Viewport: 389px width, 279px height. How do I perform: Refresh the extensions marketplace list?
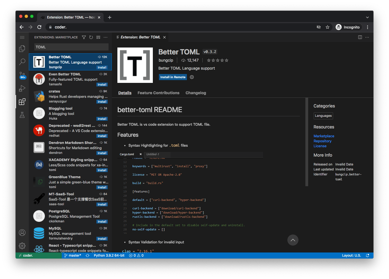[91, 37]
